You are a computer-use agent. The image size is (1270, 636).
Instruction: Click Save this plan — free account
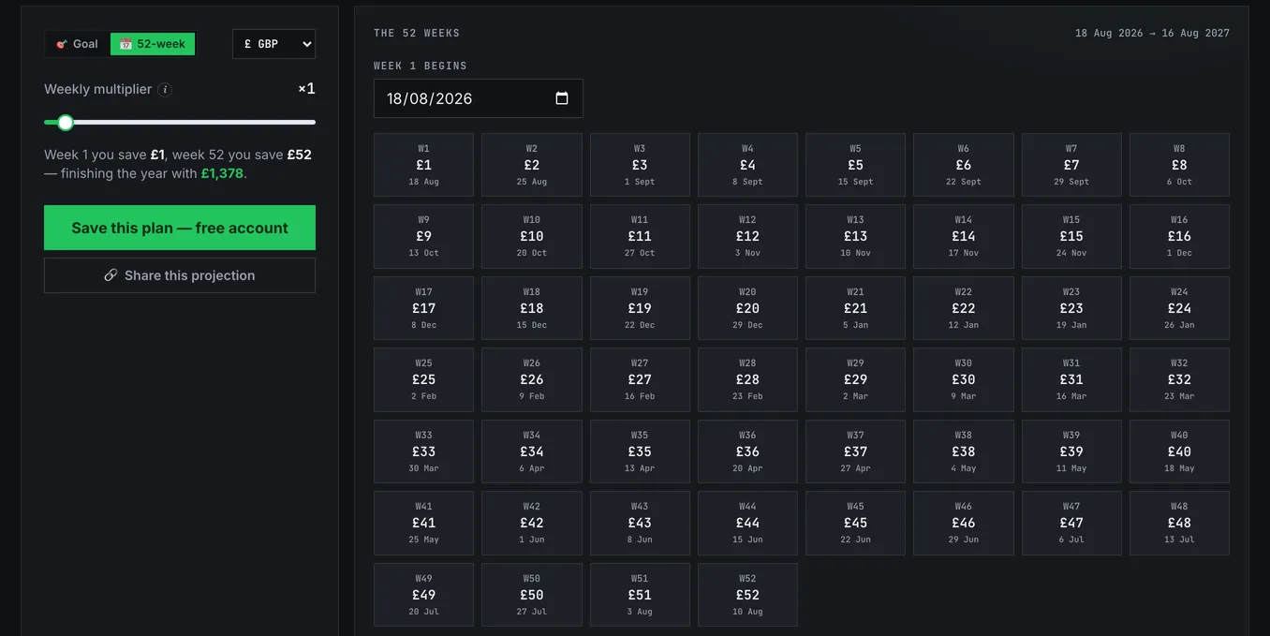(180, 228)
